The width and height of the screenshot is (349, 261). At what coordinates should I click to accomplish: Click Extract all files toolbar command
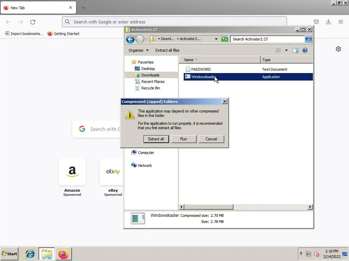pyautogui.click(x=167, y=50)
